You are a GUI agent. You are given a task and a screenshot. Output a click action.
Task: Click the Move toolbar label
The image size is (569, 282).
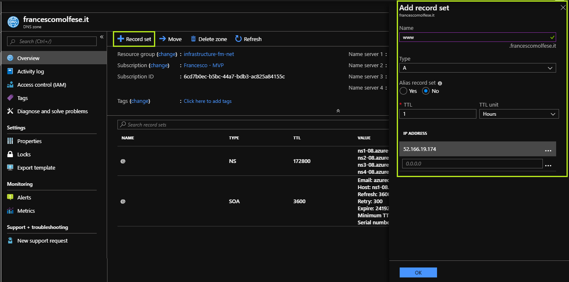(175, 39)
